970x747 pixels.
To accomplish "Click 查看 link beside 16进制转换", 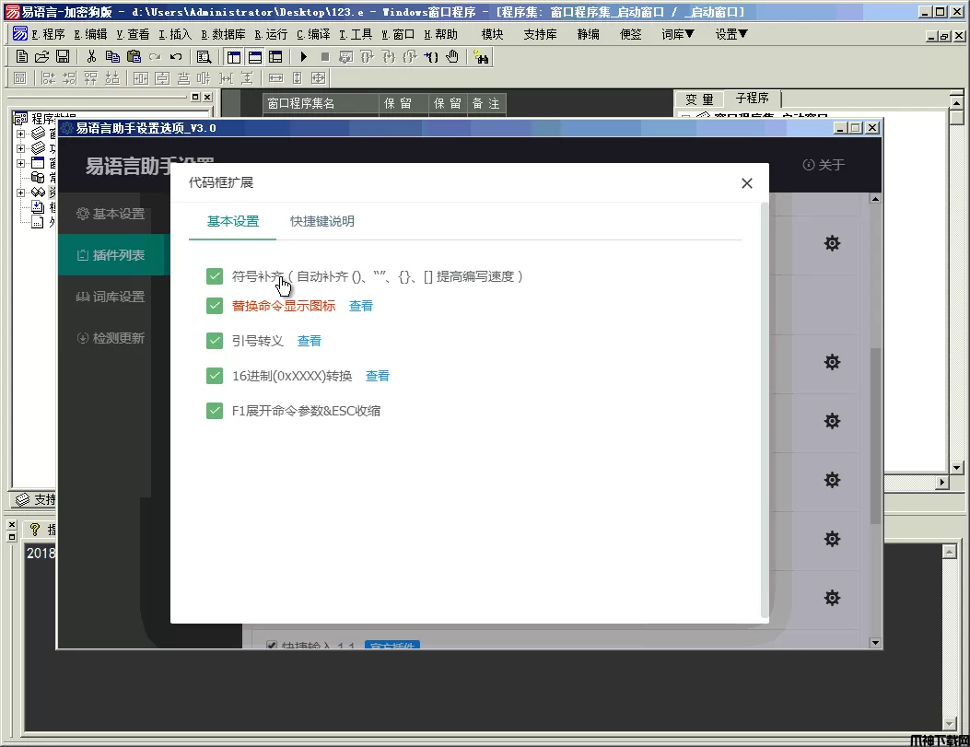I will point(378,376).
